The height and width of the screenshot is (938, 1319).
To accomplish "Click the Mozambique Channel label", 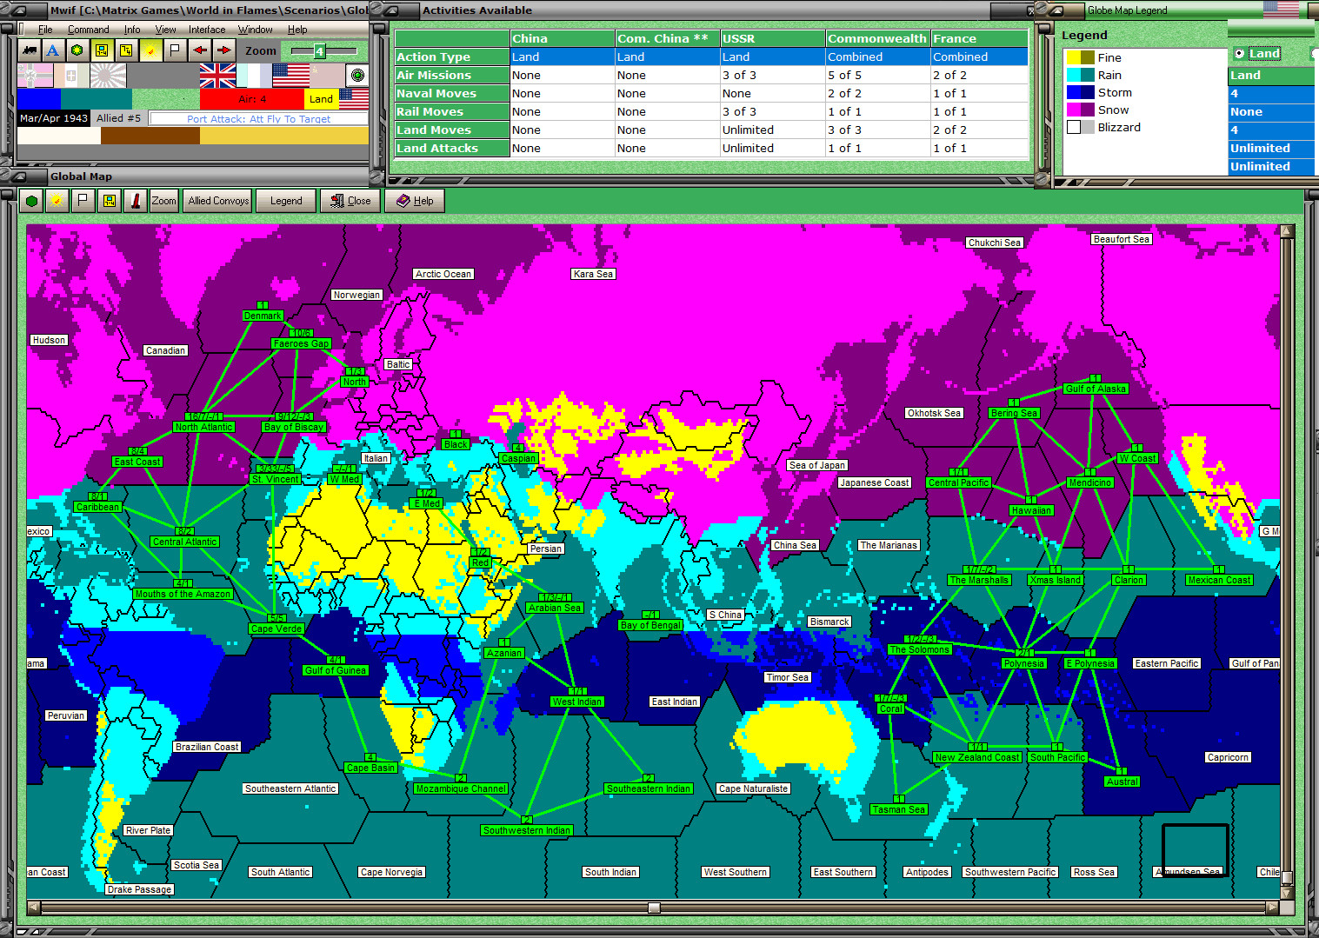I will click(x=461, y=788).
